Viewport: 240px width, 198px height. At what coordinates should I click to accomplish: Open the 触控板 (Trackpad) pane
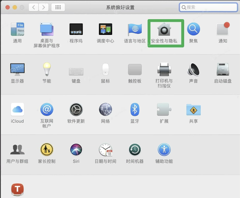pyautogui.click(x=135, y=69)
